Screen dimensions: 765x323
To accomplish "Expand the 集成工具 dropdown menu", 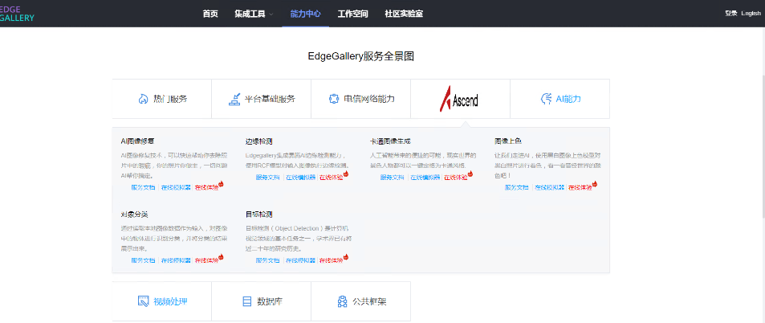I will (x=254, y=14).
